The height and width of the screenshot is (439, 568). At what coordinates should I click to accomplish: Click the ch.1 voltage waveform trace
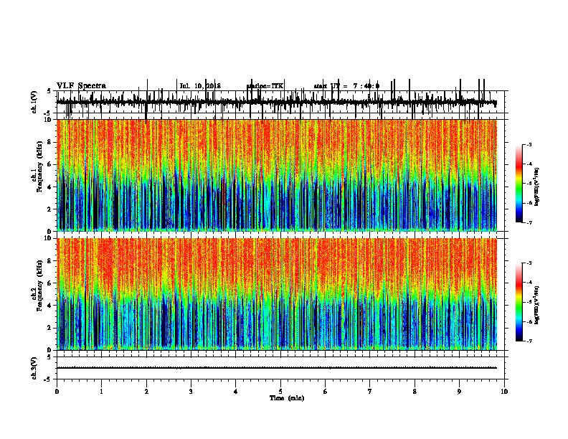(277, 103)
